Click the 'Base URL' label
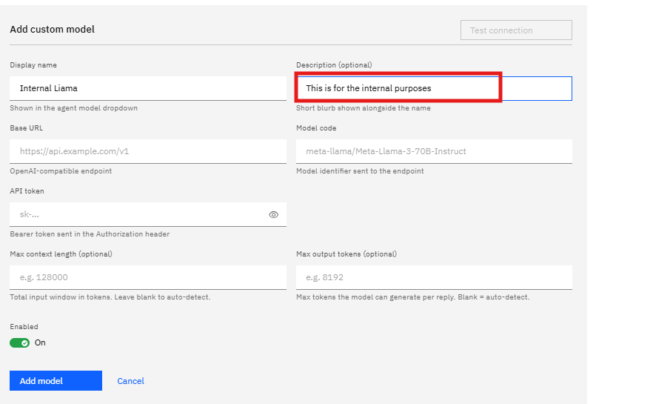The width and height of the screenshot is (653, 404). [26, 128]
